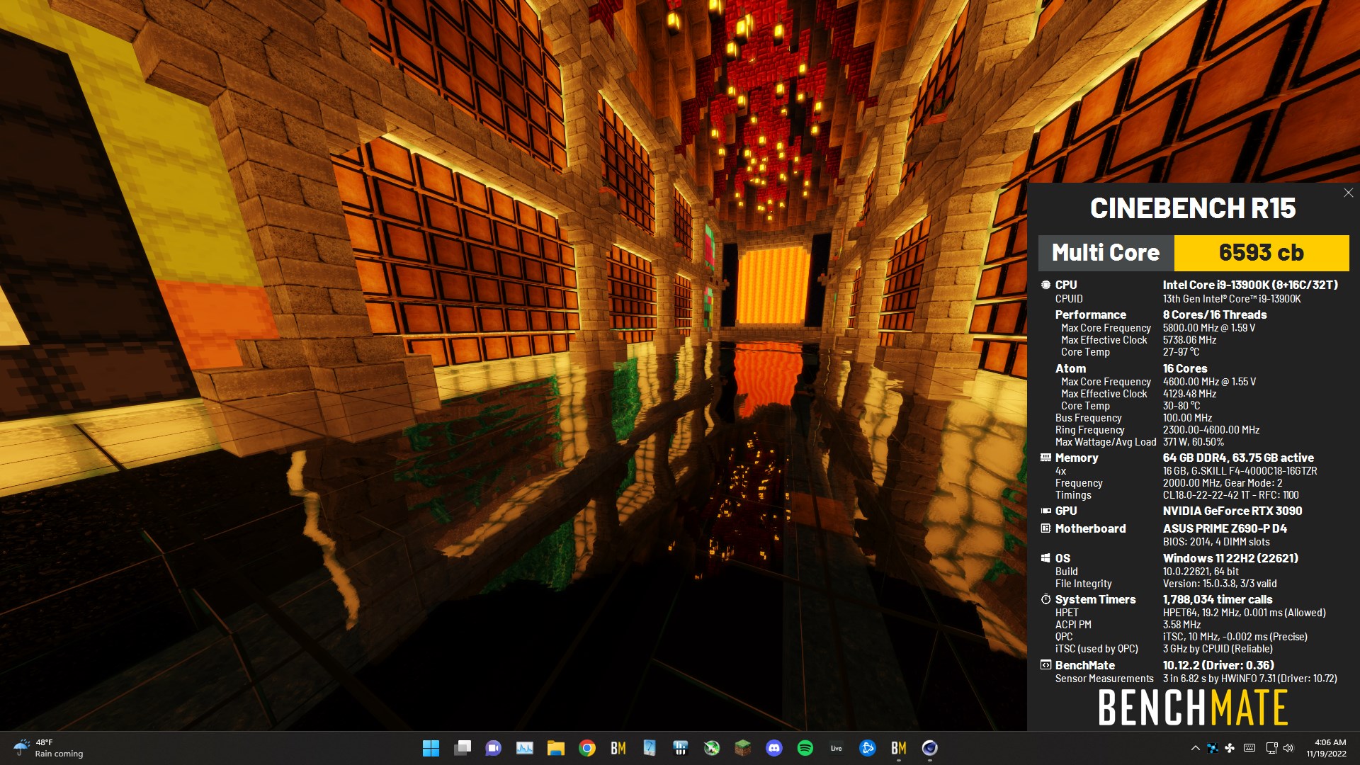
Task: Open the Live app taskbar icon
Action: click(837, 748)
